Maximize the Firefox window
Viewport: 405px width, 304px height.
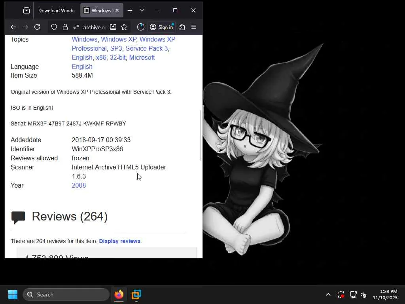click(175, 10)
